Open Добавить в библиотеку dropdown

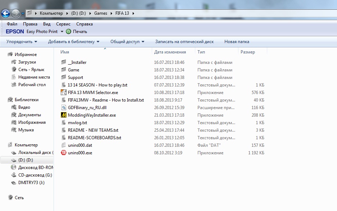click(x=73, y=42)
